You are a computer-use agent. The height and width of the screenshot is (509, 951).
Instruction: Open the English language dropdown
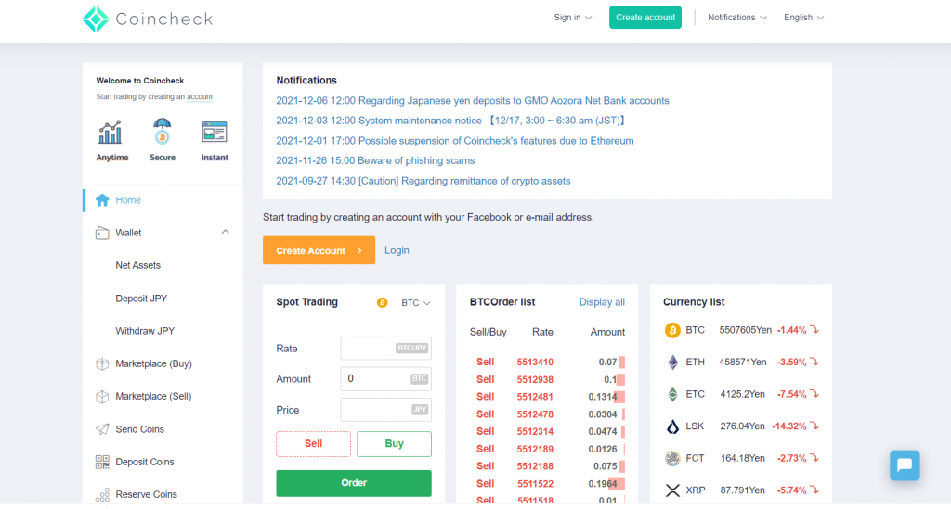tap(803, 18)
